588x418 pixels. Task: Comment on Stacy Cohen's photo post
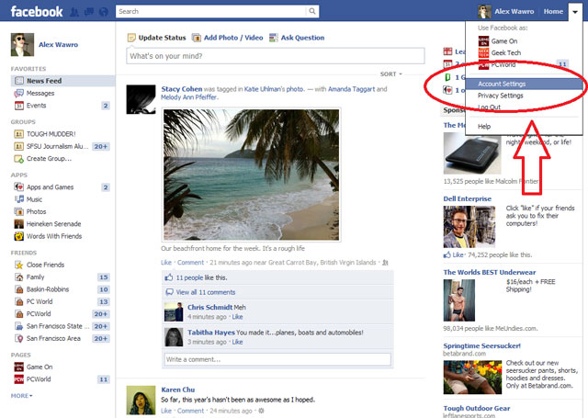tap(190, 263)
